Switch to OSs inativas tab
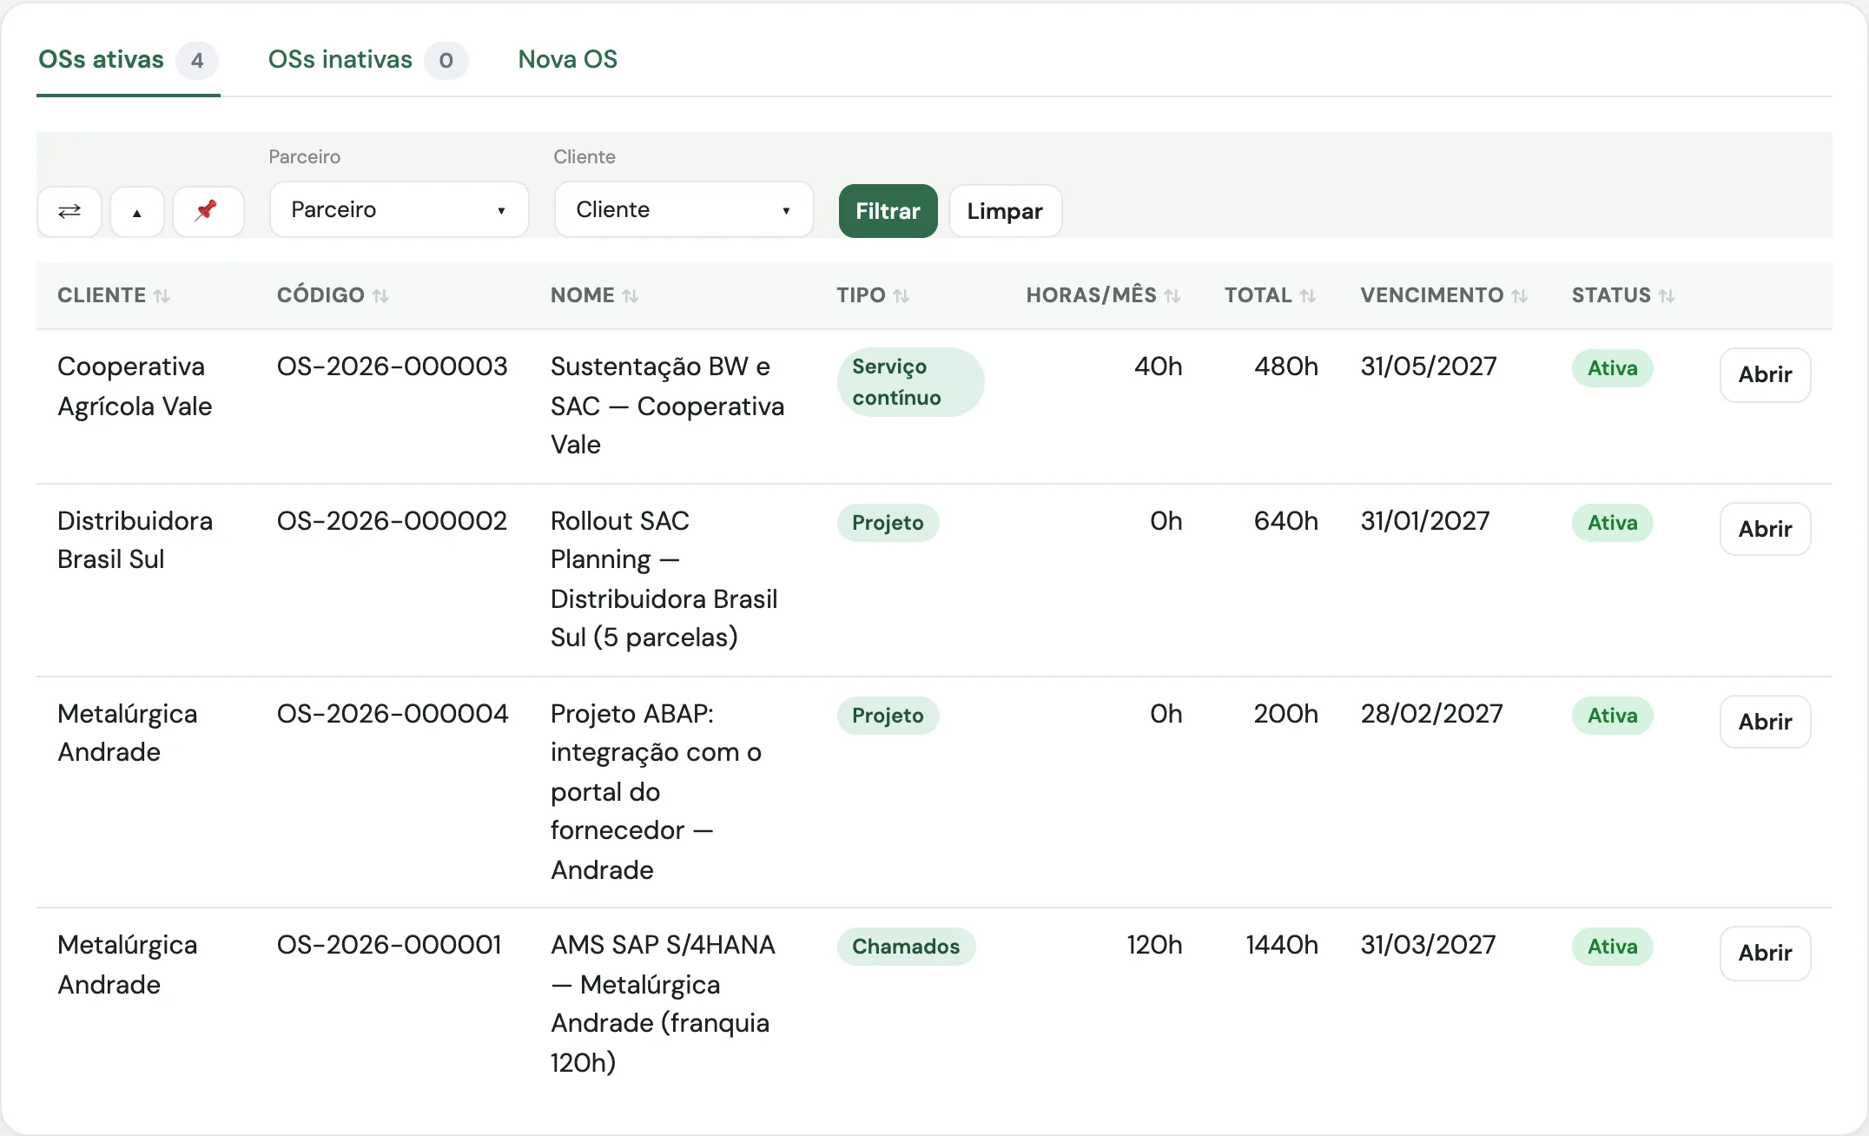 [x=367, y=60]
